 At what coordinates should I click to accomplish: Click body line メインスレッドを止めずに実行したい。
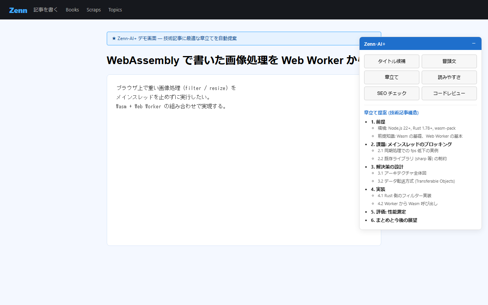(164, 97)
